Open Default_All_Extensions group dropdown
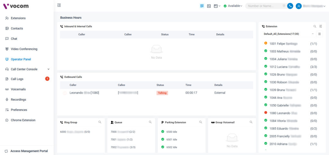Viewport: 329px width, 155px height. 288,34
